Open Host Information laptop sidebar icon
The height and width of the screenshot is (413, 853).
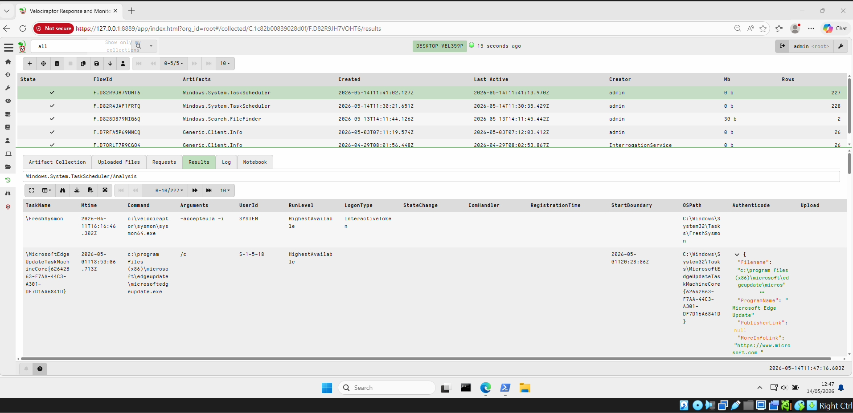(x=8, y=154)
